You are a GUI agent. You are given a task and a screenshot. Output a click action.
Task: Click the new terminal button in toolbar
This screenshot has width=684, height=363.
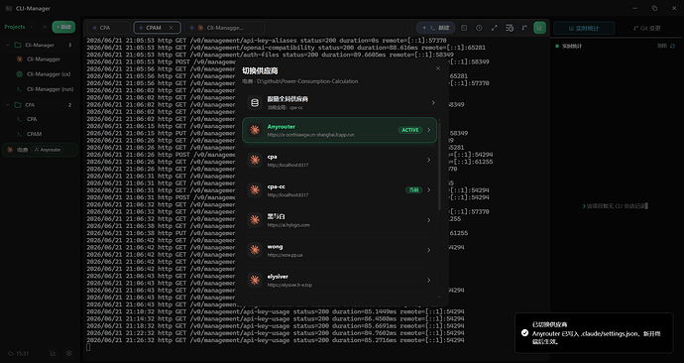pyautogui.click(x=435, y=28)
